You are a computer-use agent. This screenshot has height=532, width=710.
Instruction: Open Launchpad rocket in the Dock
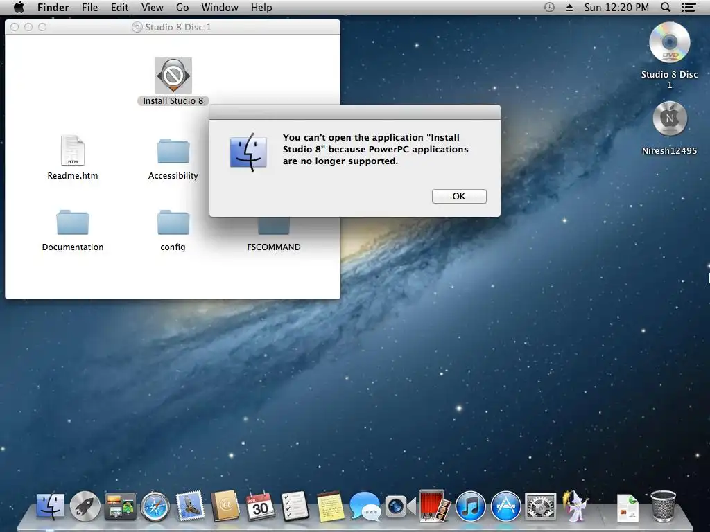click(x=85, y=506)
